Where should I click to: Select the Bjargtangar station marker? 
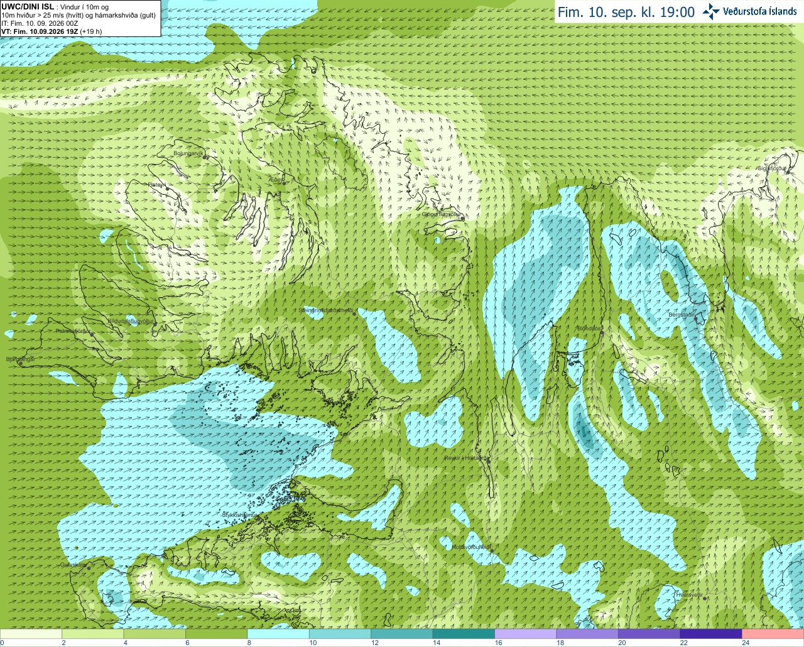(21, 363)
